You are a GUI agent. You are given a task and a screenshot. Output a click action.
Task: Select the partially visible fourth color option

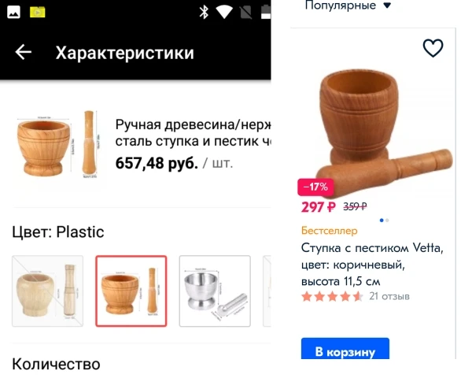tap(267, 291)
